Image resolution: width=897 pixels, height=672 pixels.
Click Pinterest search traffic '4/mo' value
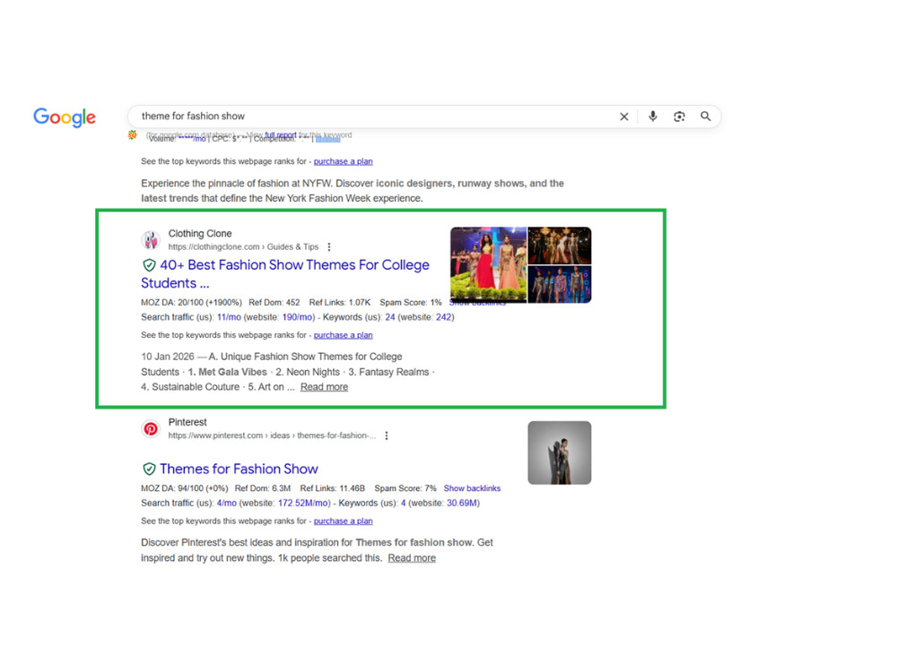(x=227, y=504)
